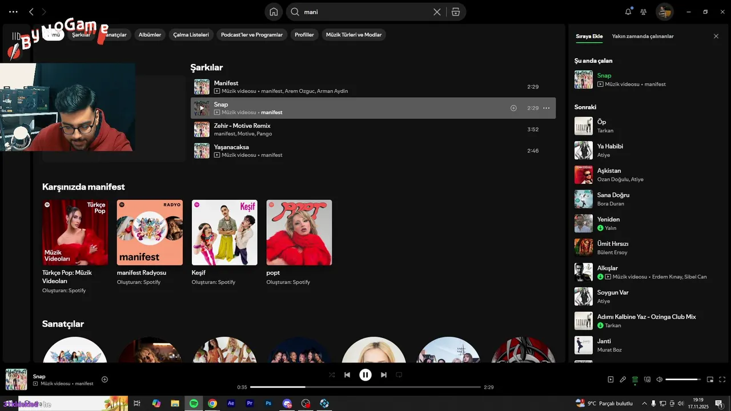Toggle repeat mode
Screen dimensions: 731x411
pos(399,375)
